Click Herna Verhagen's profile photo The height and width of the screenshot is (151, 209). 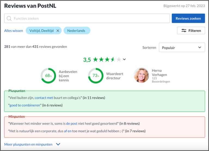[x=141, y=75]
